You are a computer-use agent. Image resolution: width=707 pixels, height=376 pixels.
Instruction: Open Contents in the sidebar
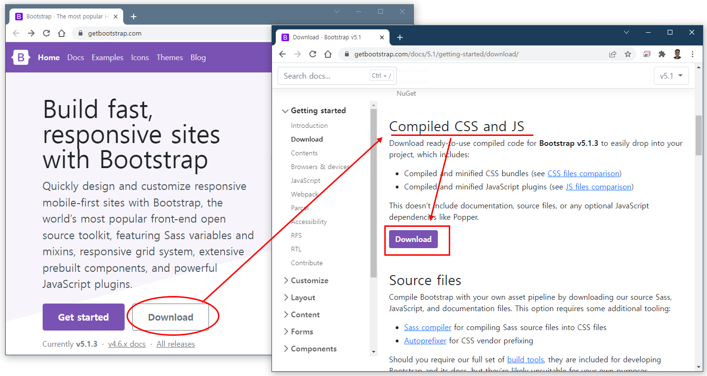[304, 153]
